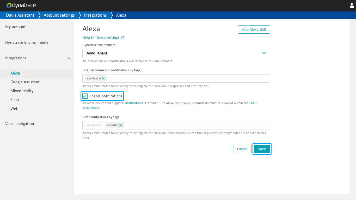Open the user profile icon
This screenshot has height=200, width=356.
pyautogui.click(x=352, y=6)
